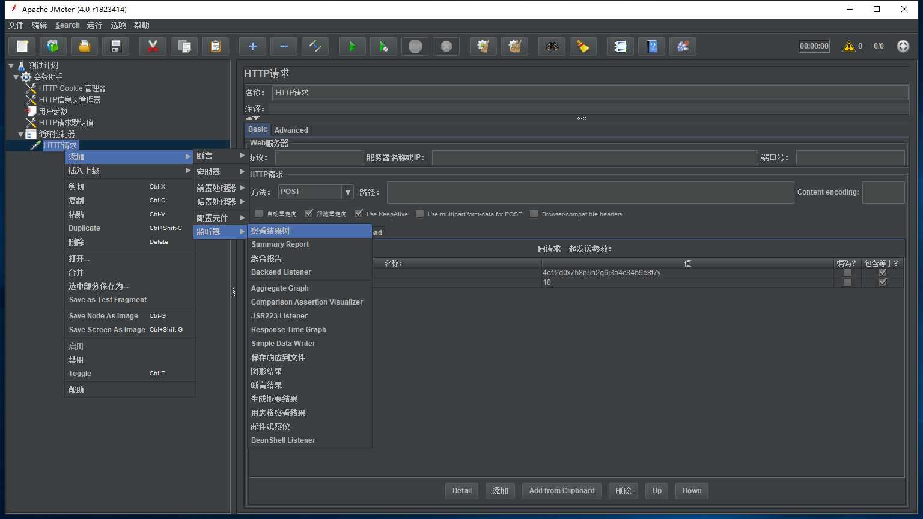Expand the 配置元件 submenu
Viewport: 923px width, 519px height.
[221, 218]
